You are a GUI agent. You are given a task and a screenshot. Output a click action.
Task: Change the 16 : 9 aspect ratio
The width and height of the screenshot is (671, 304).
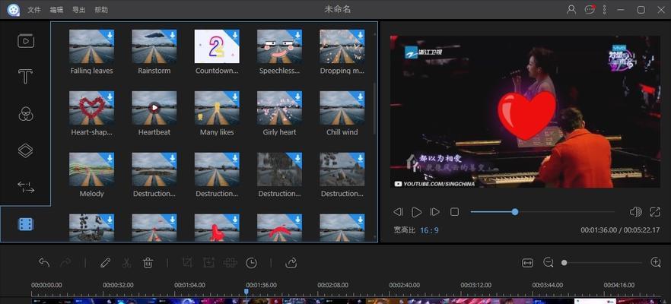[429, 230]
